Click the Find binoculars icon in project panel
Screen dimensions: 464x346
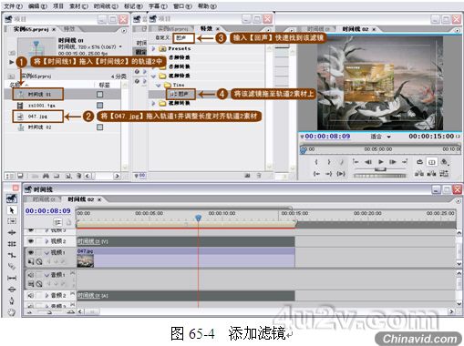[x=46, y=176]
